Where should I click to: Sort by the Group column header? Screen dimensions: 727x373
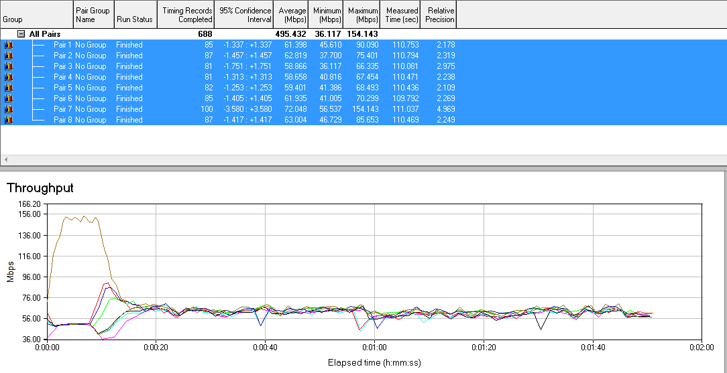pos(37,14)
